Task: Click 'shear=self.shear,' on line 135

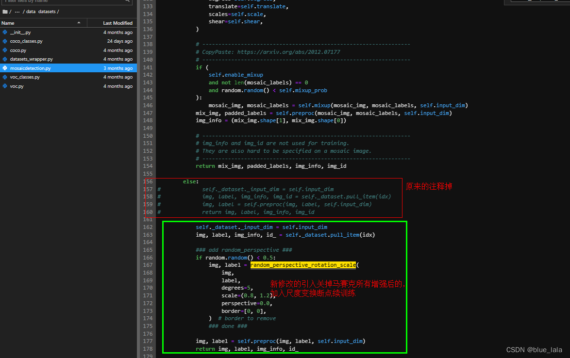Action: pos(235,21)
